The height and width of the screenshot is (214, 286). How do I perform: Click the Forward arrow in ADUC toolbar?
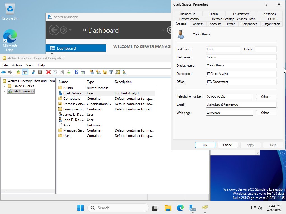tap(10, 72)
